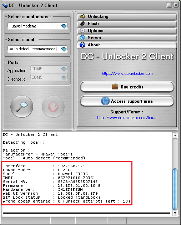Open the Diagnostic port COM5 dropdown
This screenshot has width=181, height=225.
(49, 77)
